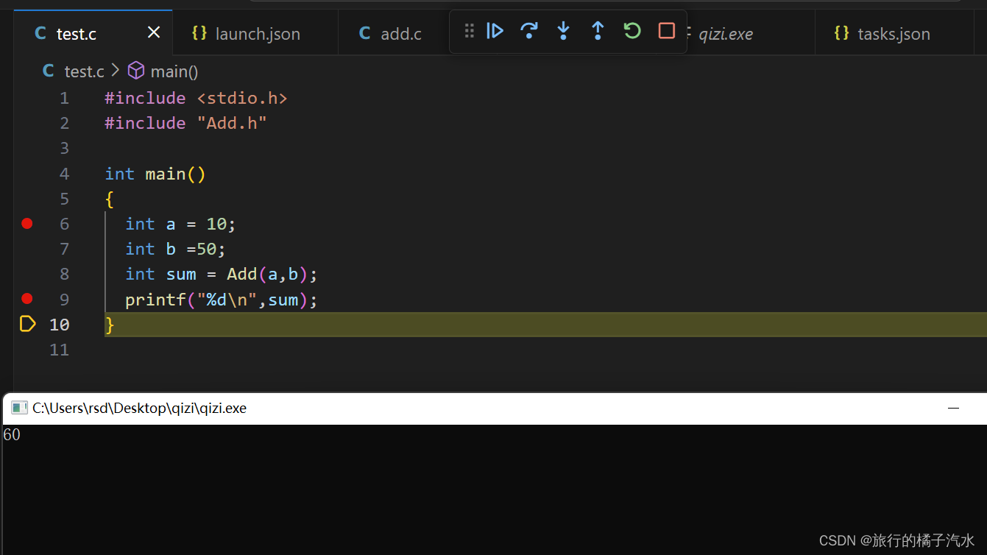Click the Step Out debug icon
This screenshot has height=555, width=987.
[x=598, y=31]
